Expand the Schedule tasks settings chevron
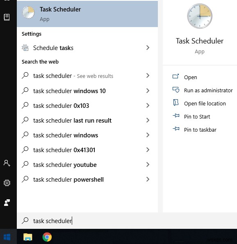Screen dimensions: 237x244 [x=148, y=48]
